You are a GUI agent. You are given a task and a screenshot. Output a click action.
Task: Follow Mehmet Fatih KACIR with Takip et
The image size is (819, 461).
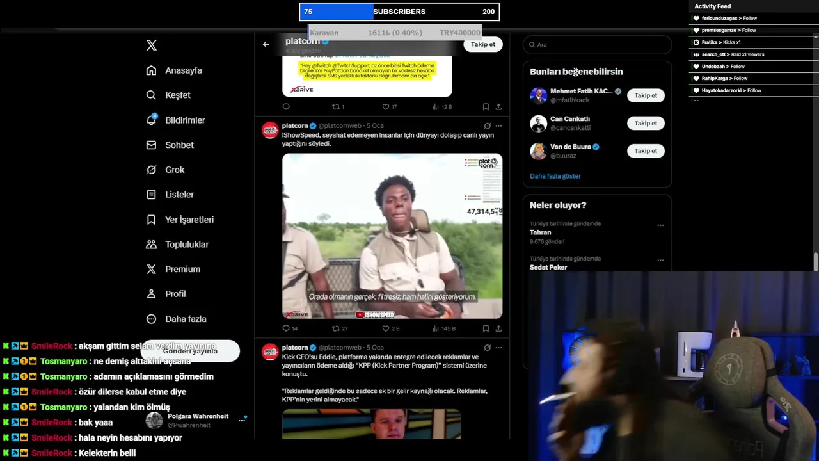click(x=646, y=95)
